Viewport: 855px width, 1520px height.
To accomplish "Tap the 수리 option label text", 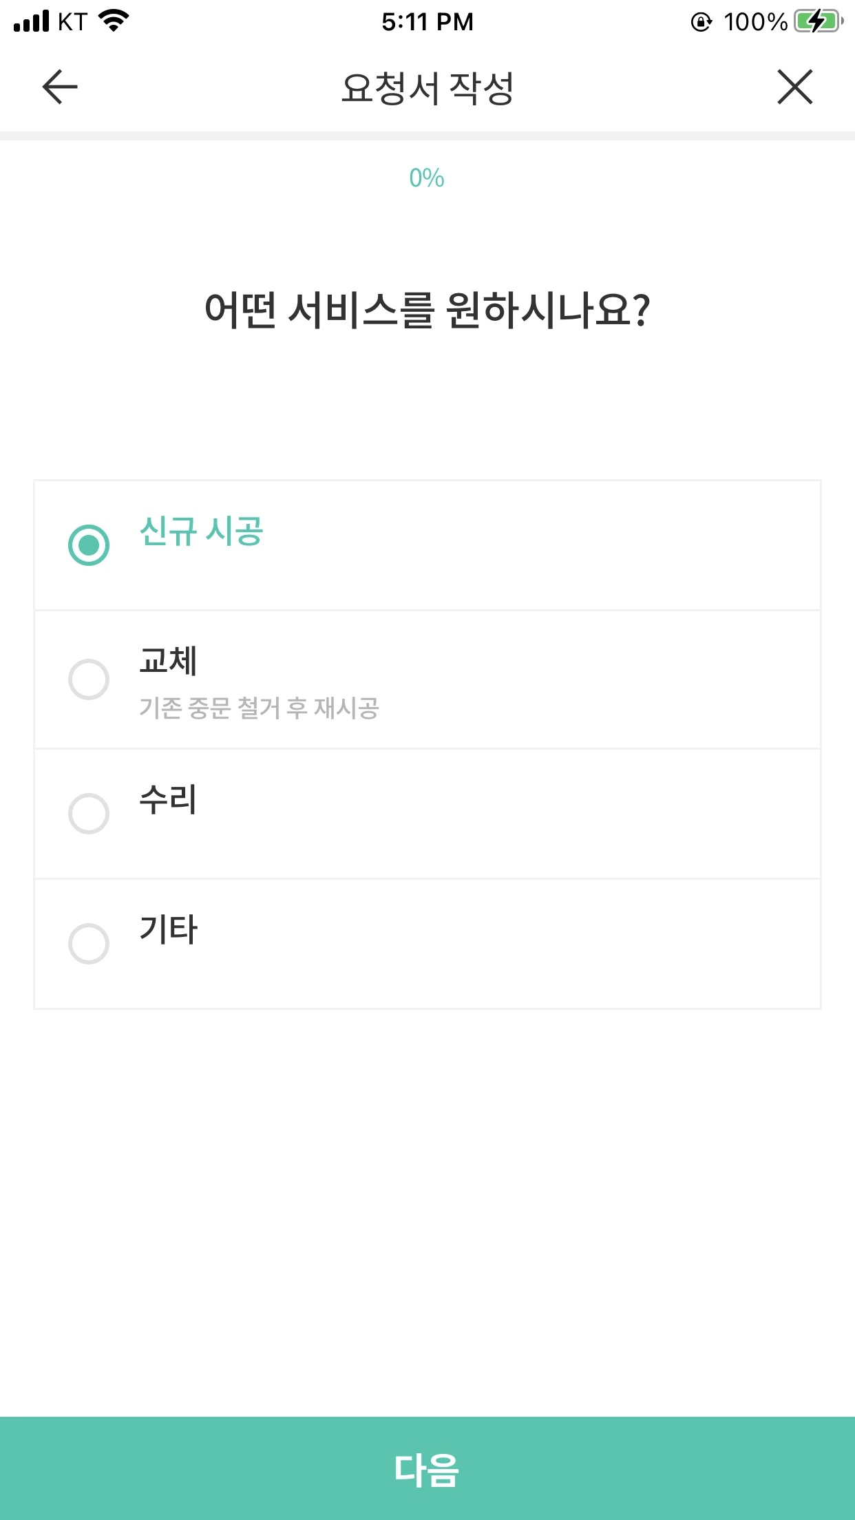I will click(x=168, y=800).
